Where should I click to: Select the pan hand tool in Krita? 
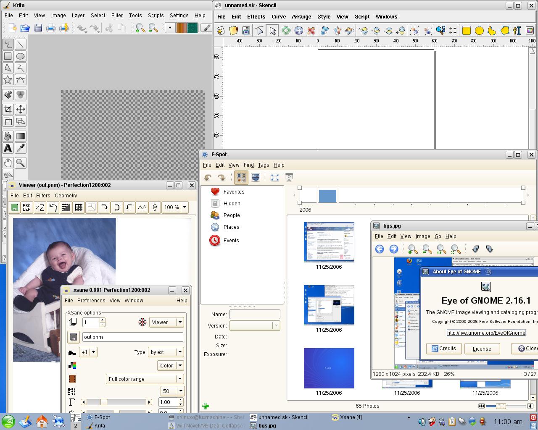tap(8, 163)
